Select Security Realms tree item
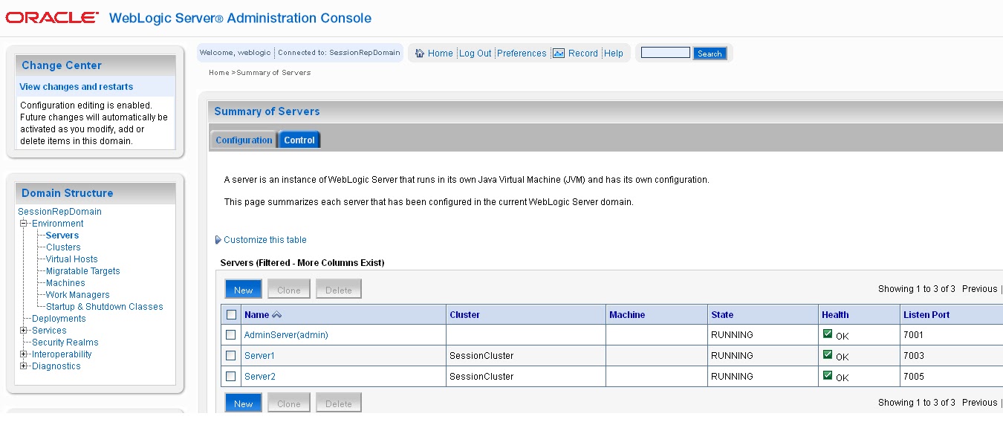1003x422 pixels. (65, 343)
